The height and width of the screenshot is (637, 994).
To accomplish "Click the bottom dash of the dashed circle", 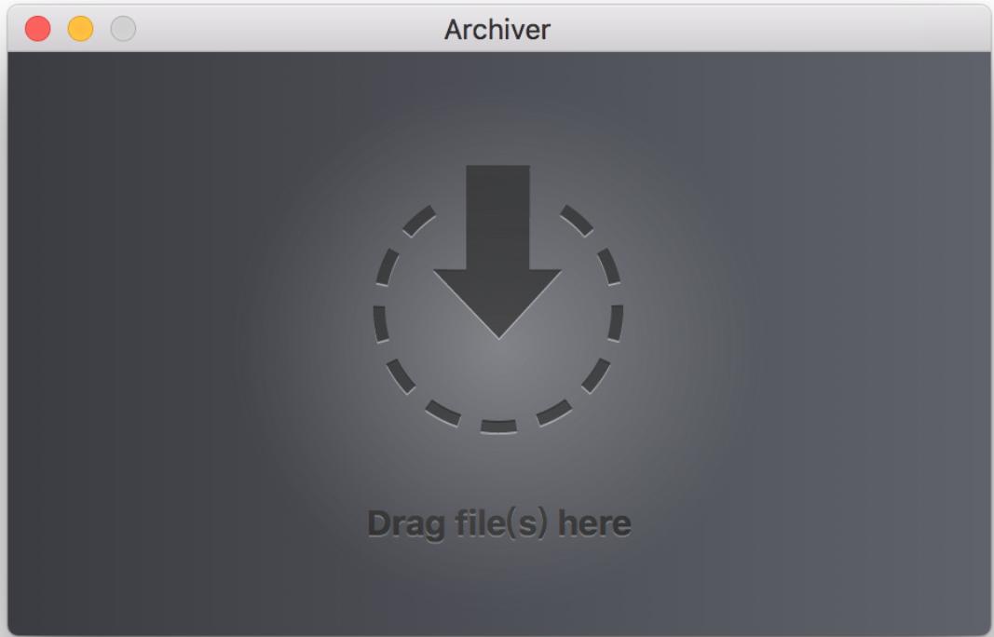I will click(x=498, y=427).
